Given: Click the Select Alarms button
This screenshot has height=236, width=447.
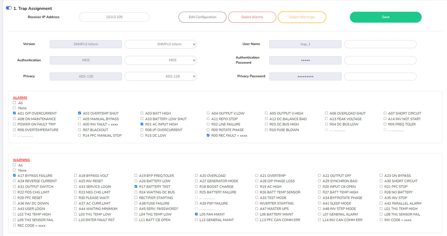Looking at the screenshot, I should point(252,17).
